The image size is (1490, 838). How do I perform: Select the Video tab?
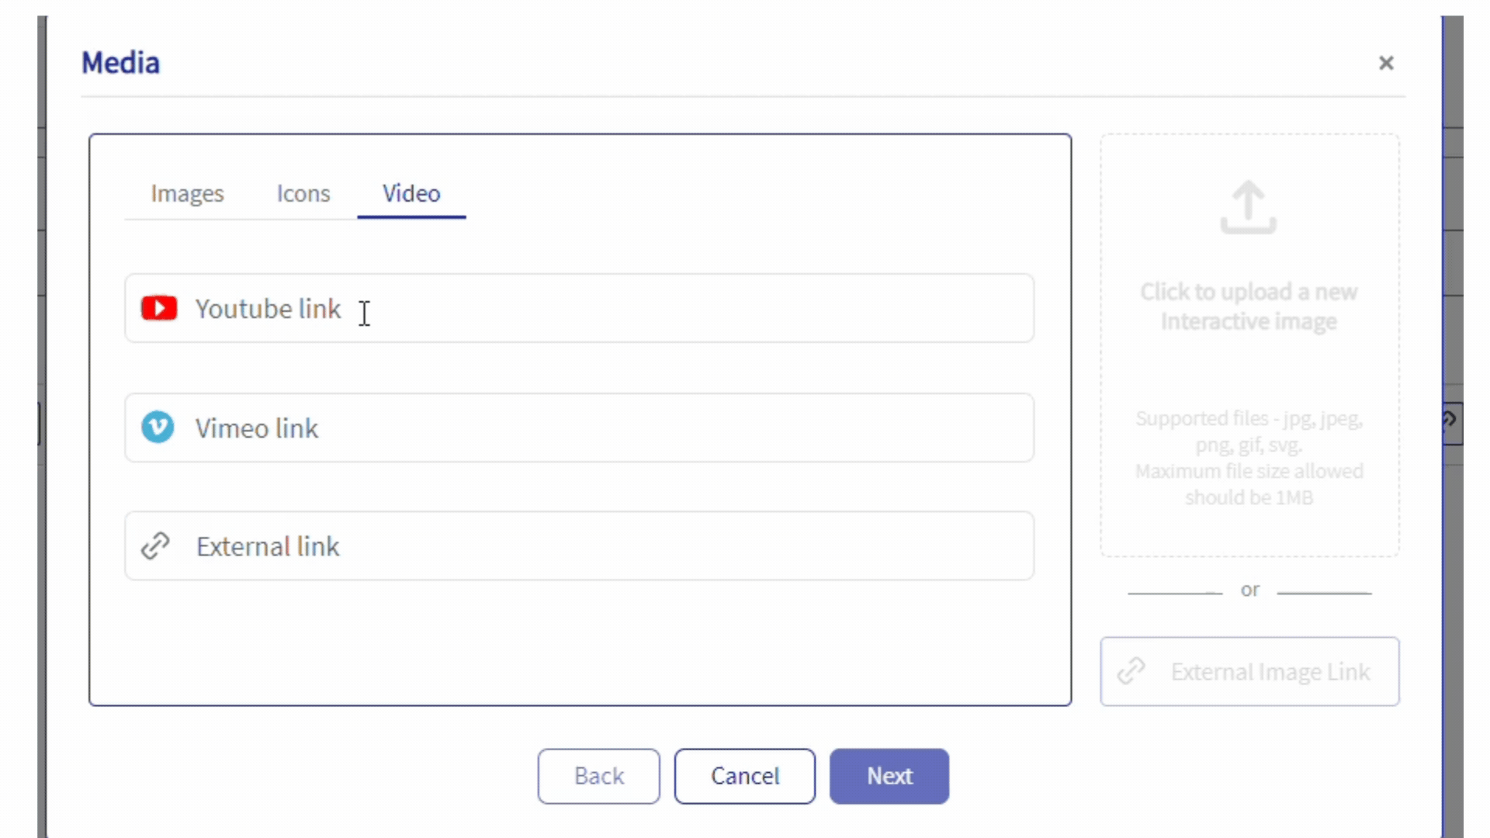click(411, 193)
